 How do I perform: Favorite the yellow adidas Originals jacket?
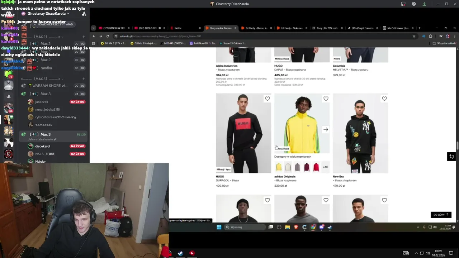coord(326,99)
